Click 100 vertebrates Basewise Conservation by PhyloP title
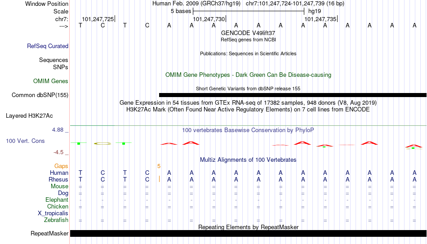The image size is (427, 244). tap(248, 130)
